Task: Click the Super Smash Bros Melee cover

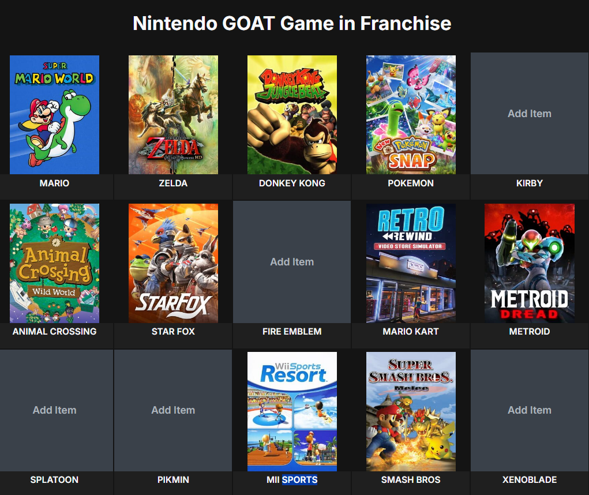Action: tap(411, 411)
